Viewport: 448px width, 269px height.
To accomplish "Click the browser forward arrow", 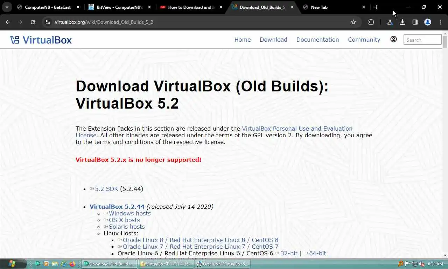I will 20,22.
